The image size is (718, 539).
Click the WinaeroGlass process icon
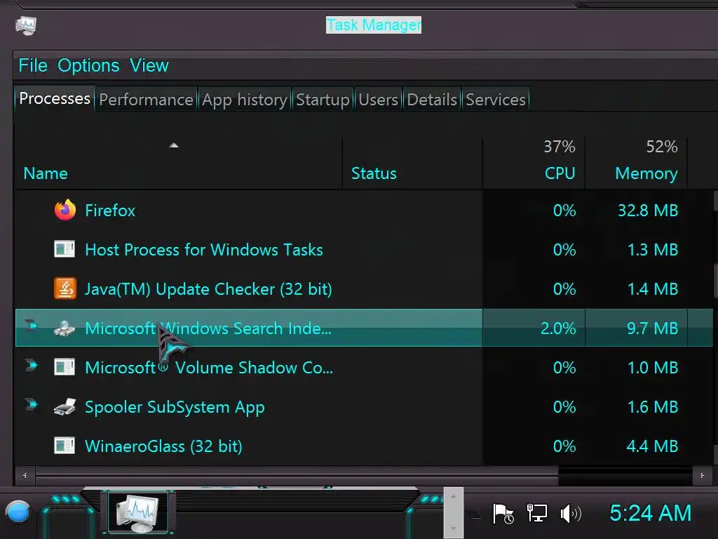point(64,446)
